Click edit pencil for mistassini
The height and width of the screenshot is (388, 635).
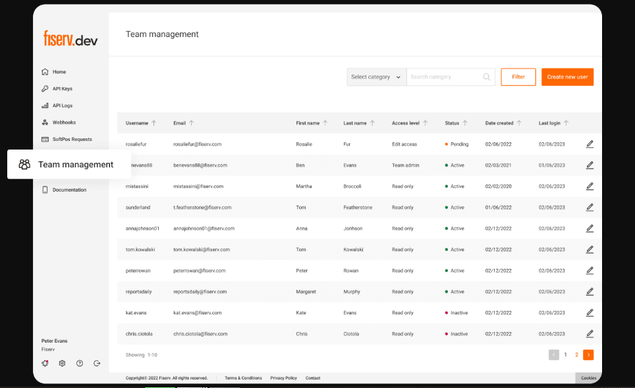click(x=590, y=186)
